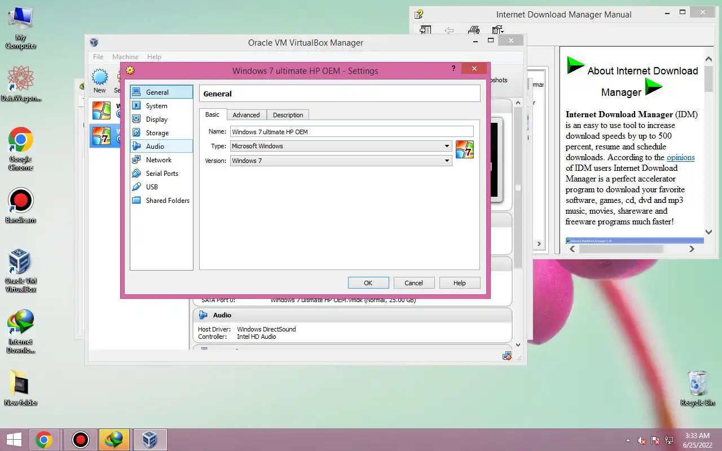Click IDM Manual horizontal scroll left arrow
Viewport: 722px width, 451px height.
coord(572,249)
